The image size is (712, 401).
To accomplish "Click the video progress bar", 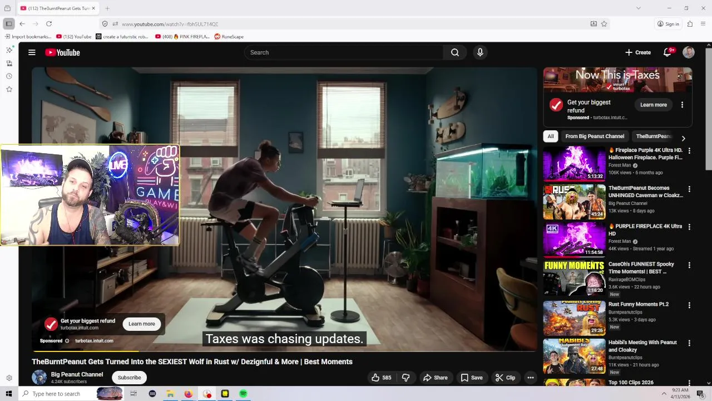I will (284, 351).
